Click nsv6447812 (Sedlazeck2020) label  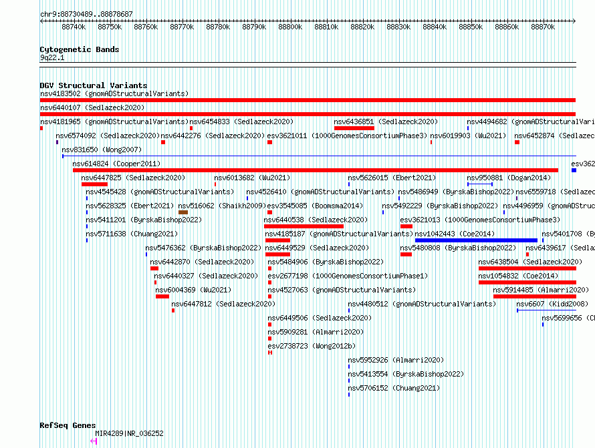point(223,304)
